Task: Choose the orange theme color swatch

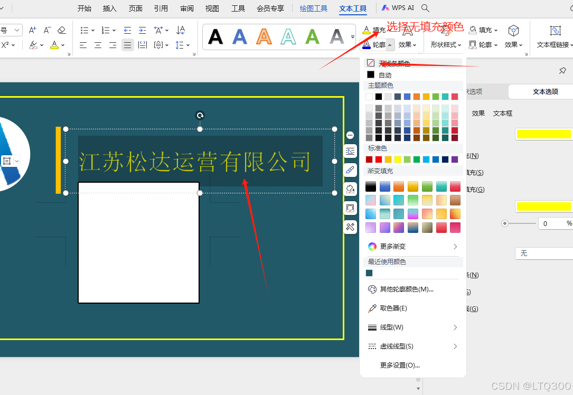Action: click(417, 97)
